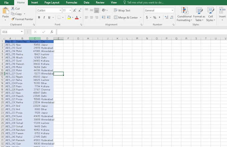This screenshot has height=147, width=227.
Task: Toggle Italic formatting
Action: (x=44, y=17)
